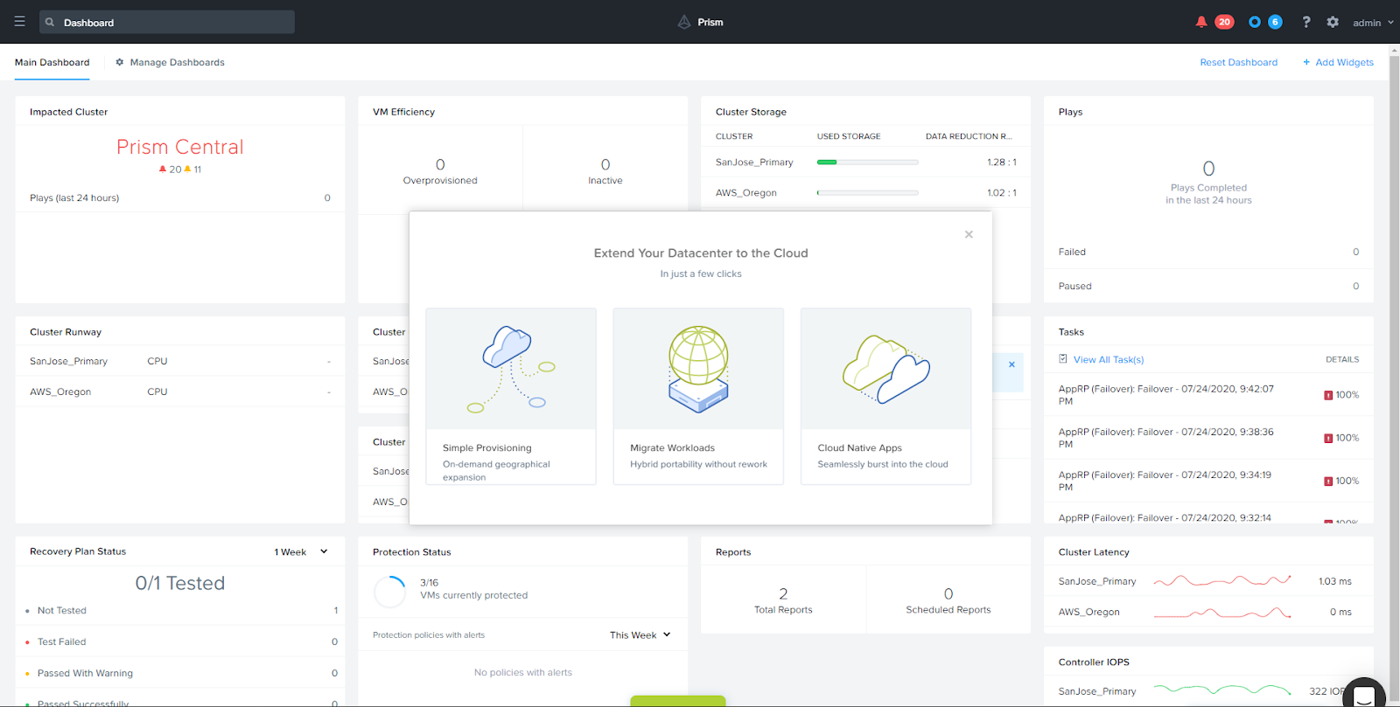Open the 1 Week range dropdown
1400x707 pixels.
tap(300, 551)
